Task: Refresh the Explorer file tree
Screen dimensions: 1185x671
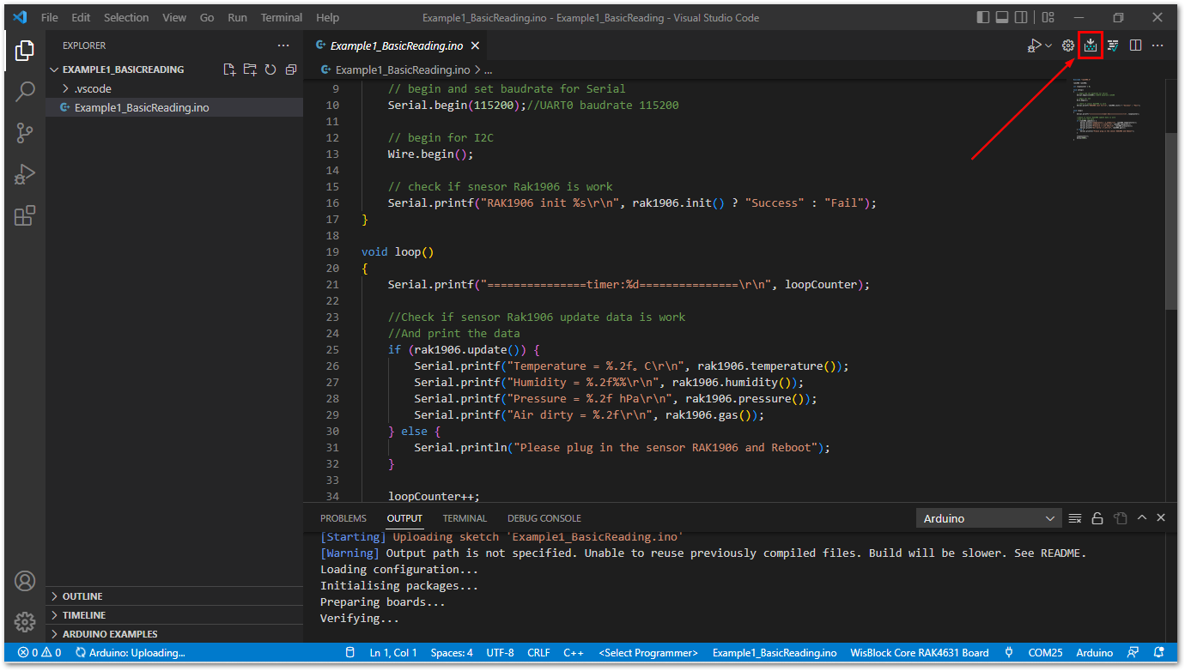Action: pos(270,70)
